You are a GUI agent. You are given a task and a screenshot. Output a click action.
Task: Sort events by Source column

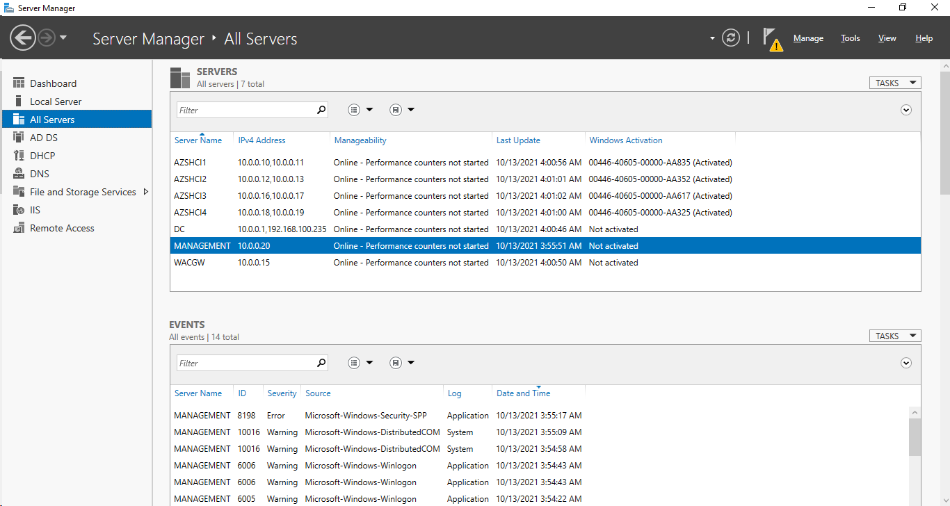(x=318, y=393)
